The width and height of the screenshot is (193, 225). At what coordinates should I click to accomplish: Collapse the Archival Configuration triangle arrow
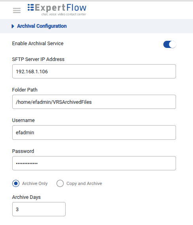click(x=13, y=26)
